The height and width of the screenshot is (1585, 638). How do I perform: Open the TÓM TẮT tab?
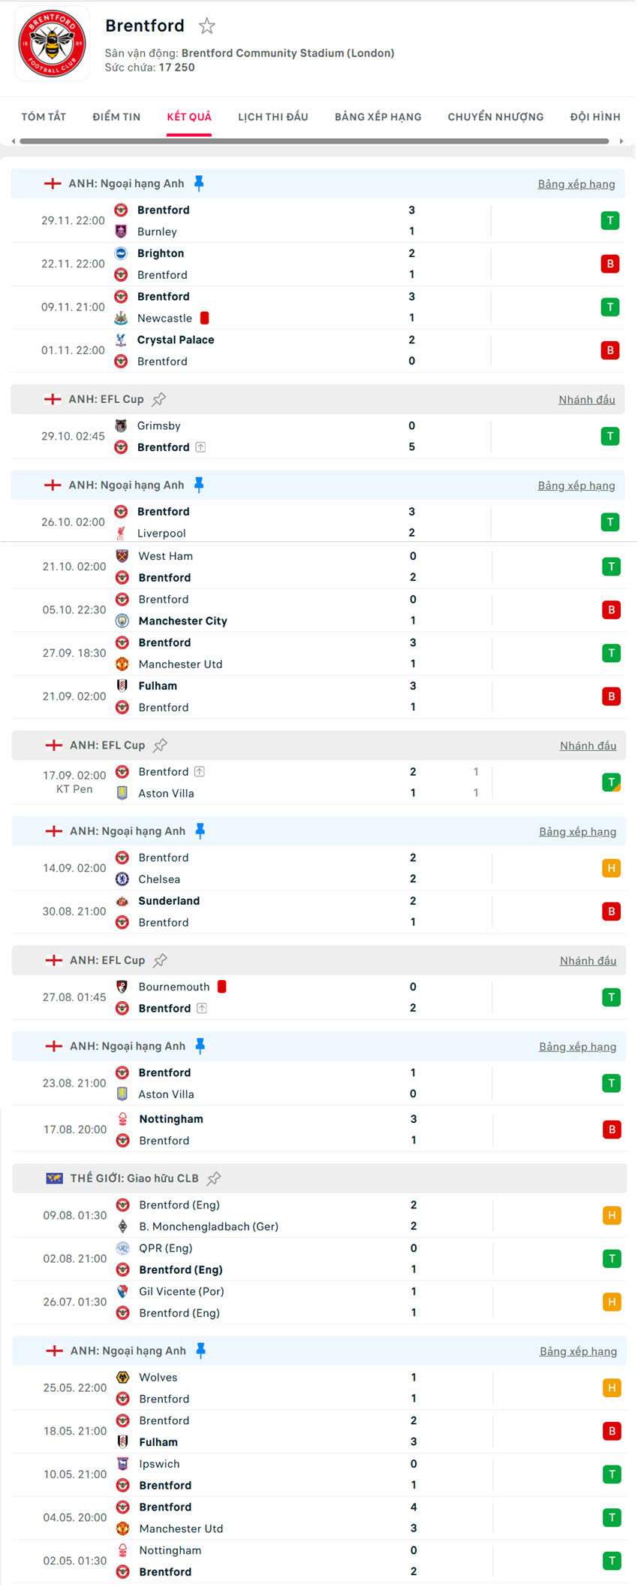pyautogui.click(x=44, y=116)
